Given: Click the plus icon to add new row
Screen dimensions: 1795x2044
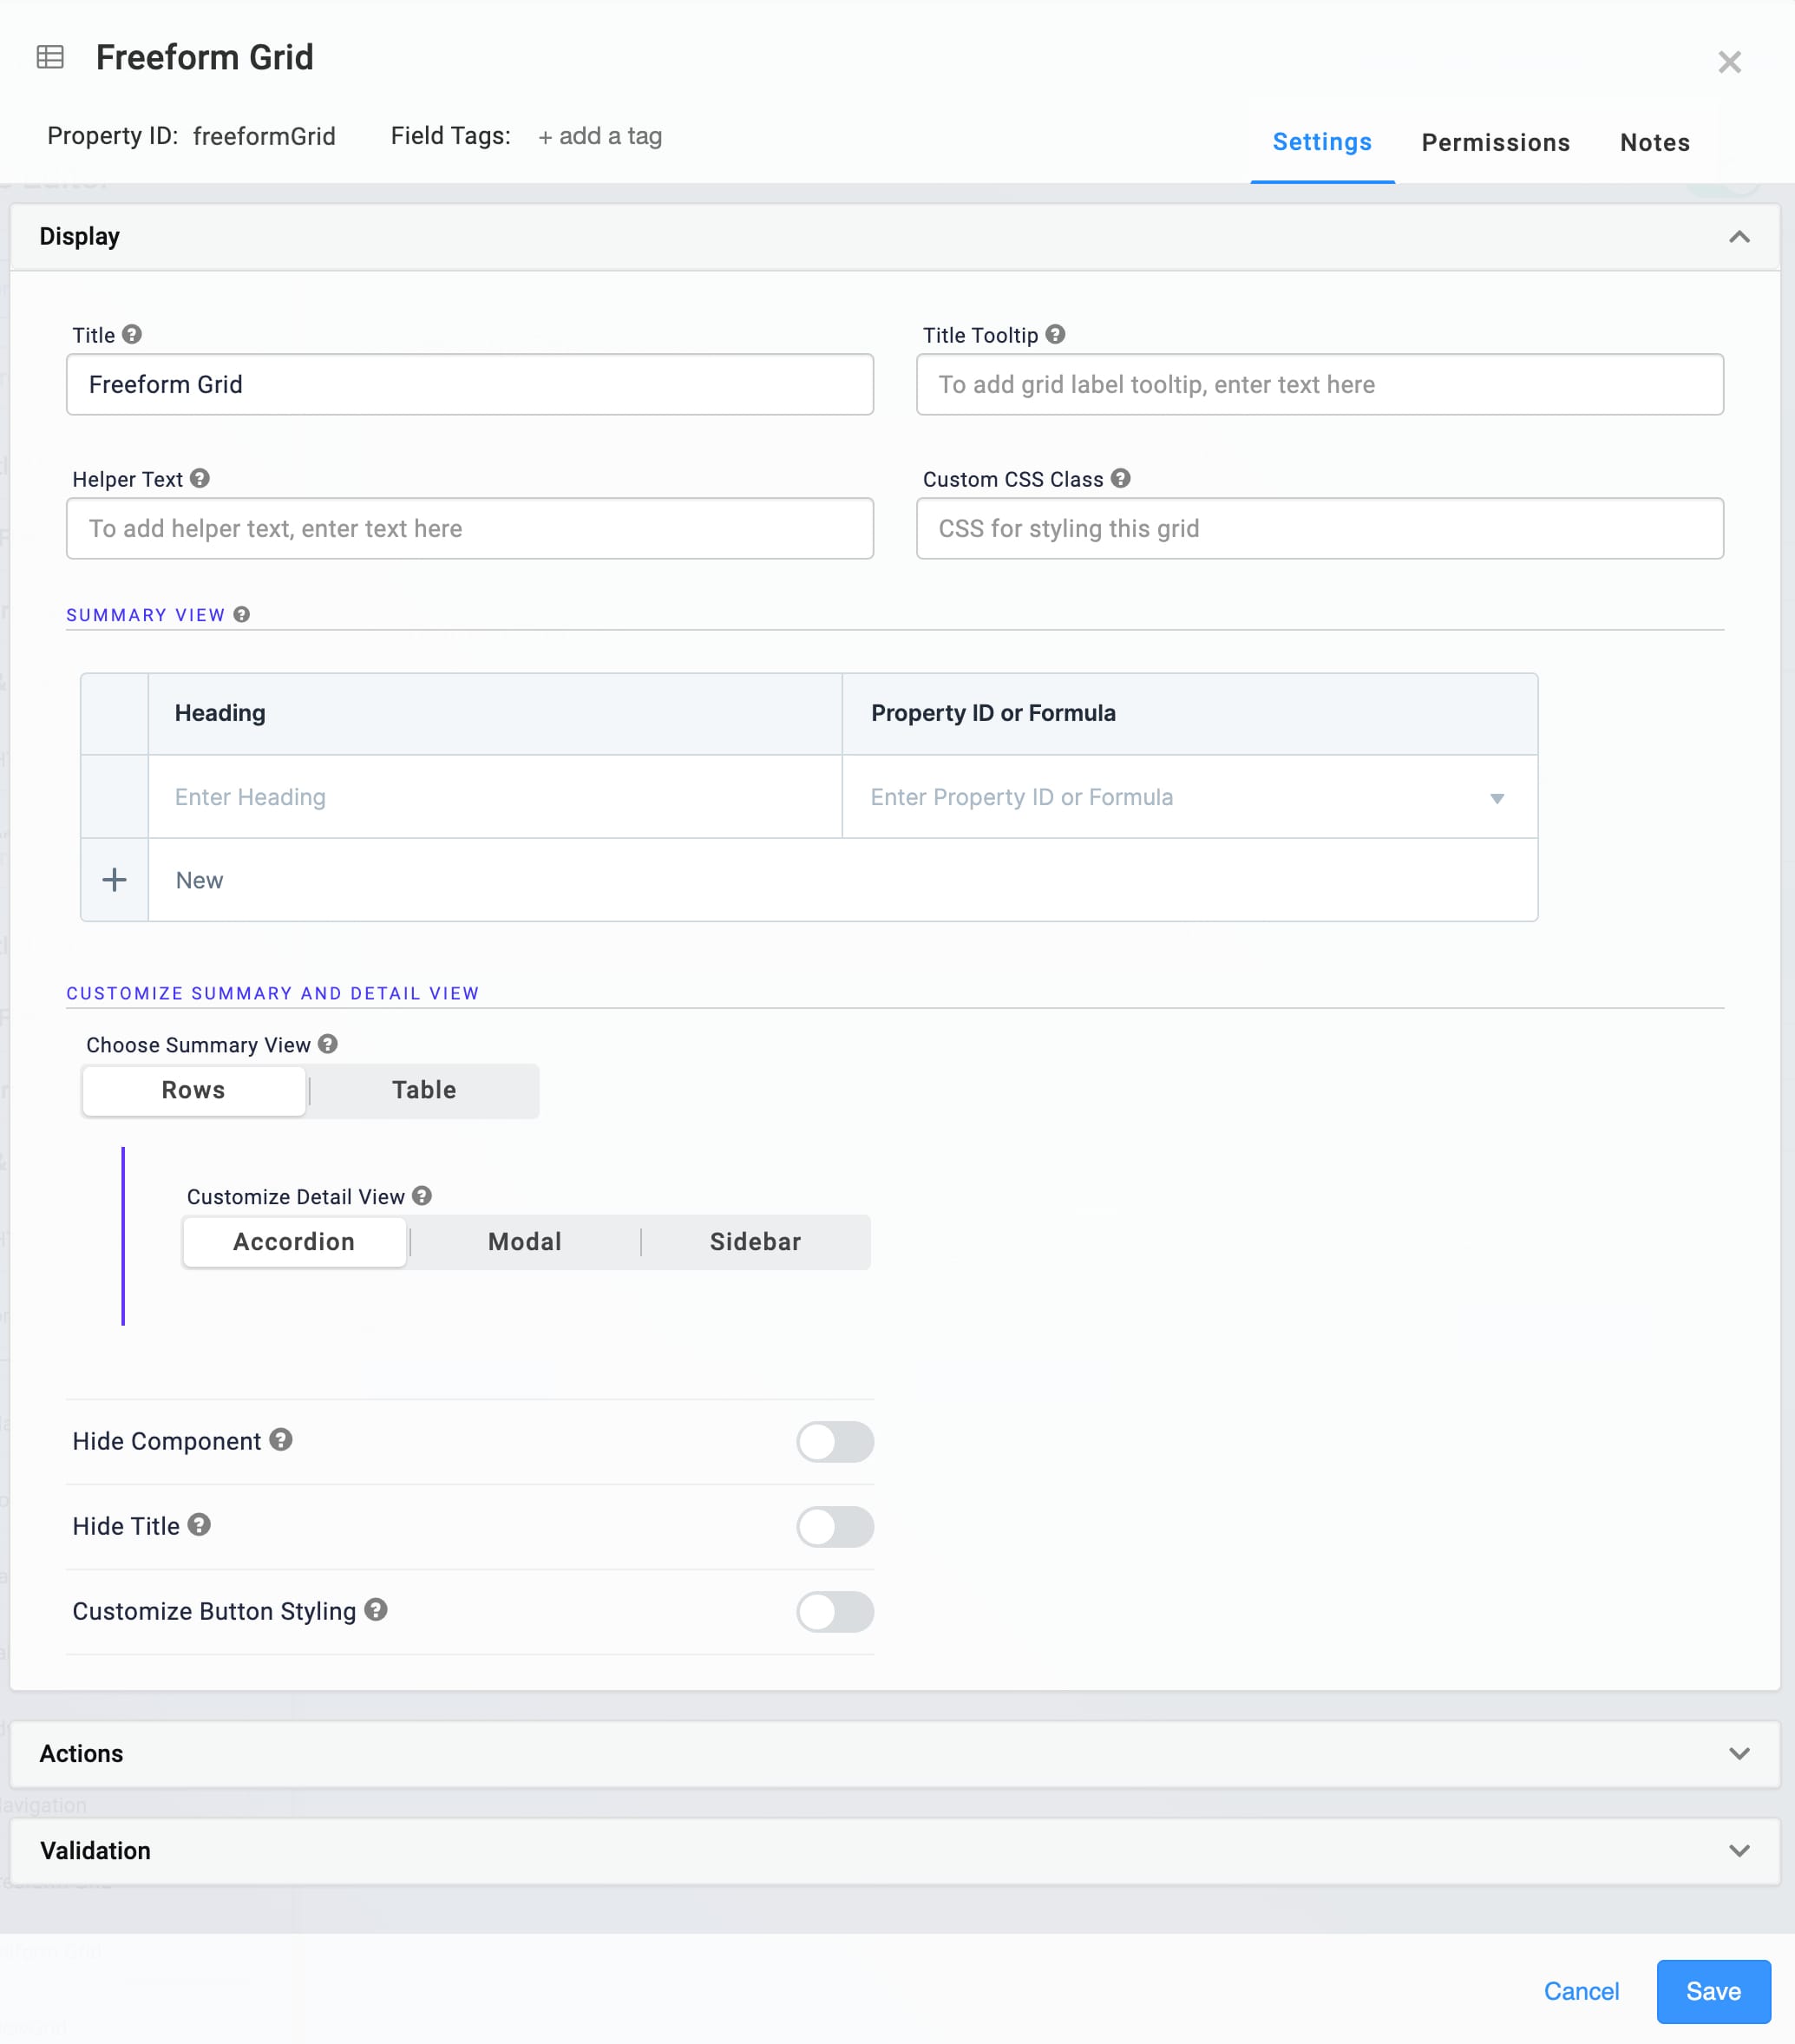Looking at the screenshot, I should pyautogui.click(x=115, y=879).
